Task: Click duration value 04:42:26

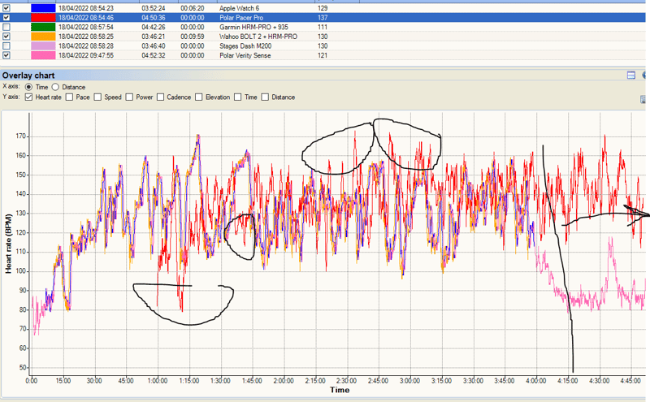Action: [x=154, y=27]
